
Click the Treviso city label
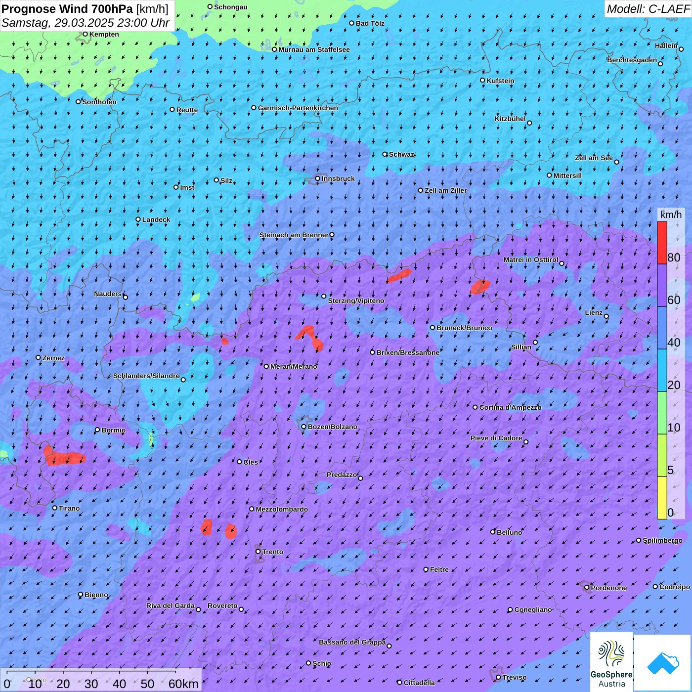(515, 677)
